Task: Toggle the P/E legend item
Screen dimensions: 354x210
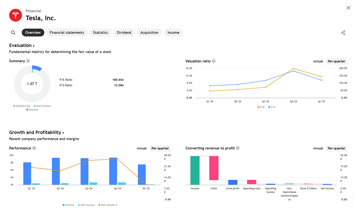Action: [261, 107]
